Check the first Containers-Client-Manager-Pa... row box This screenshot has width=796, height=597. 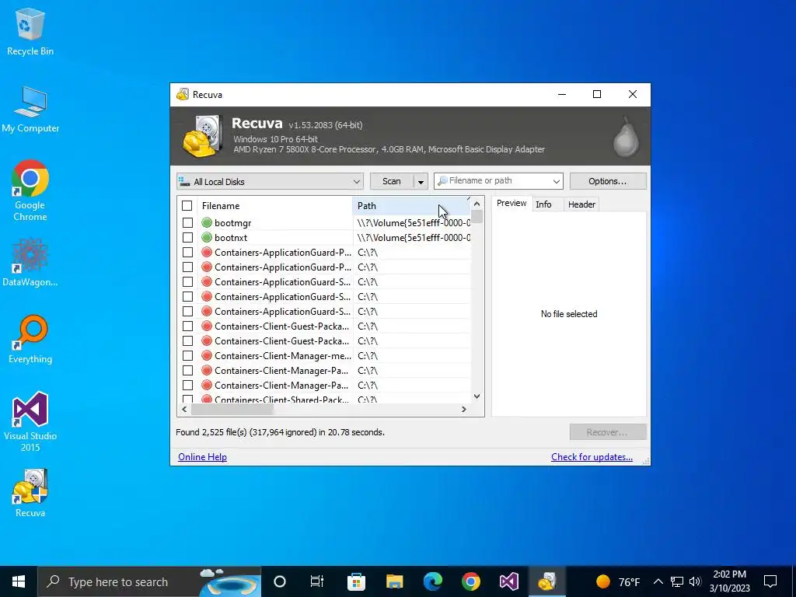187,370
